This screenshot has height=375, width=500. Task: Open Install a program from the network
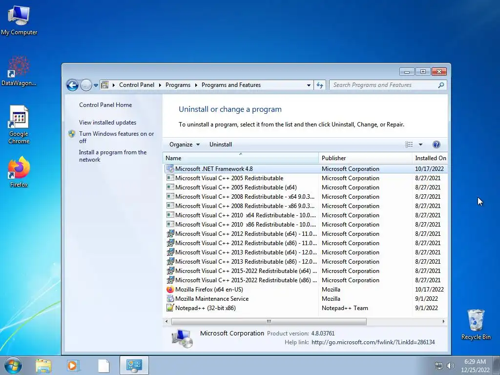click(113, 156)
